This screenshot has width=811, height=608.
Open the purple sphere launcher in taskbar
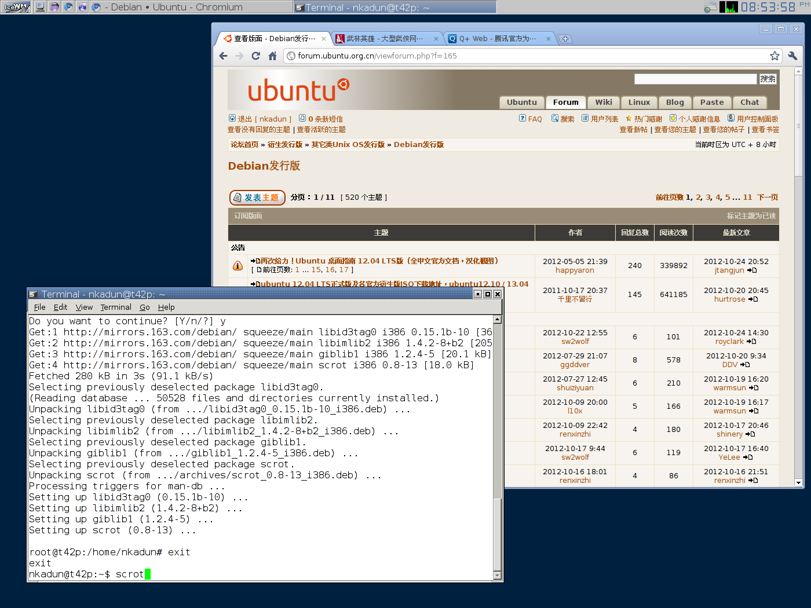pyautogui.click(x=54, y=7)
